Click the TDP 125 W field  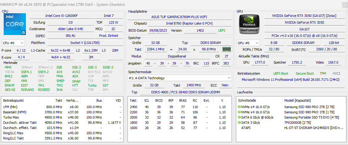click(x=113, y=22)
